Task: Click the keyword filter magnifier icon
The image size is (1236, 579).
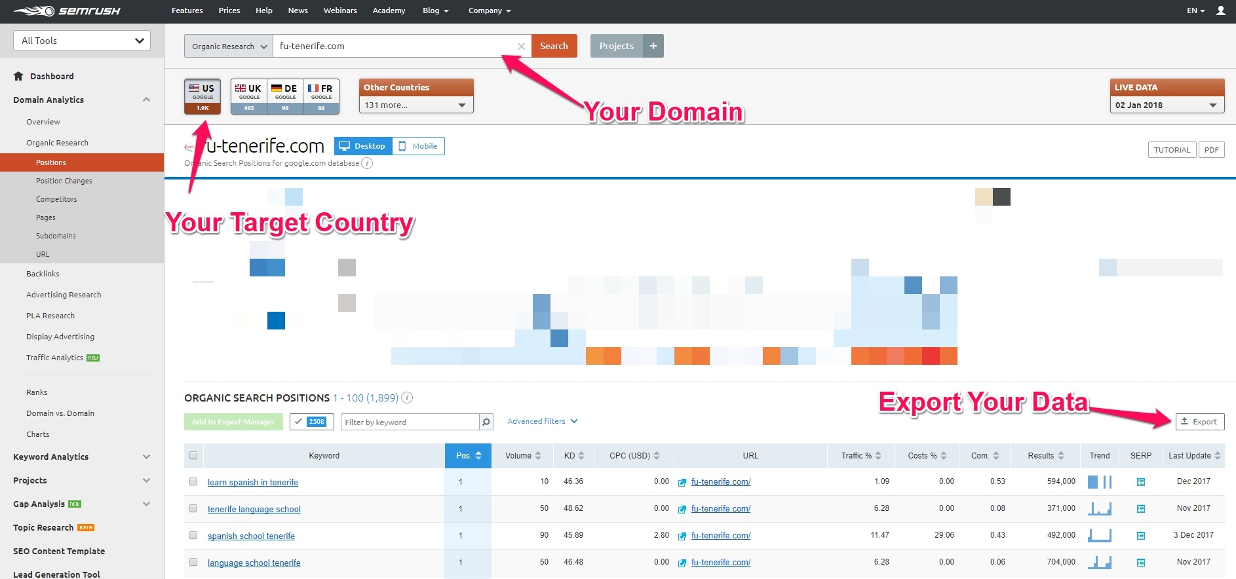Action: (486, 422)
